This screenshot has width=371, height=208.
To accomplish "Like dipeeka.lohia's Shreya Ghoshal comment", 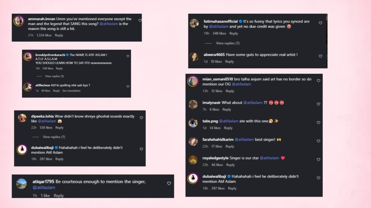I will click(x=141, y=118).
